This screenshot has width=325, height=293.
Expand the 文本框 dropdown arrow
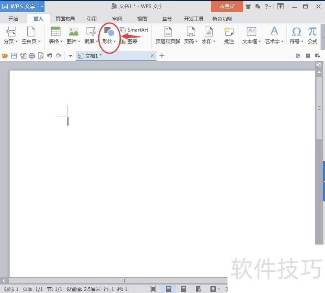click(x=260, y=42)
